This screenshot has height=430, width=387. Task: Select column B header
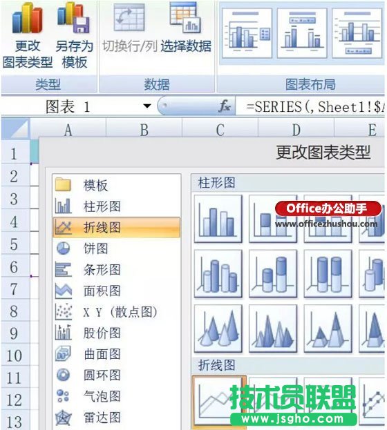[x=144, y=130]
